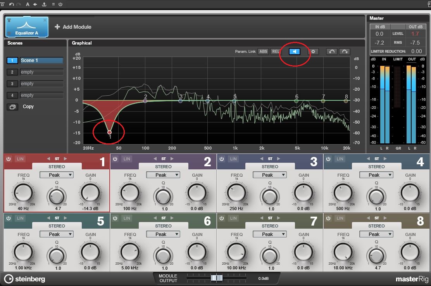Click next channel arrow on band 6
The width and height of the screenshot is (431, 286).
click(172, 218)
